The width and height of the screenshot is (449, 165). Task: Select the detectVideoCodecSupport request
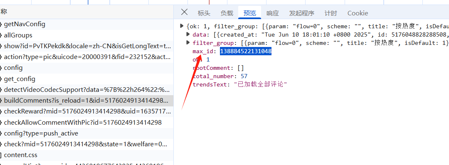[x=86, y=90]
